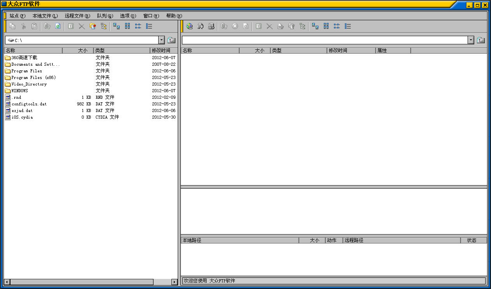Open the 窗口 menu
Viewport: 491px width, 289px height.
151,16
